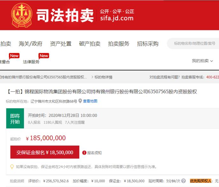Click the search field for 标的物名称
Image resolution: width=219 pixels, height=187 pixels.
point(195,44)
